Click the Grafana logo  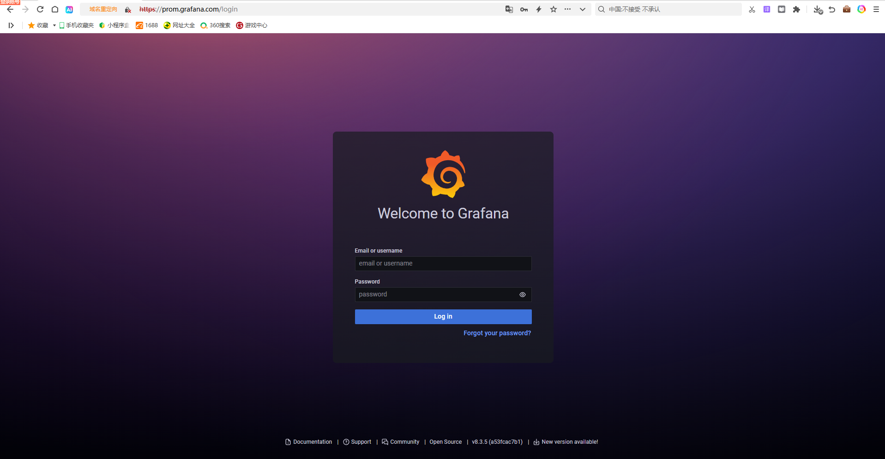(443, 174)
